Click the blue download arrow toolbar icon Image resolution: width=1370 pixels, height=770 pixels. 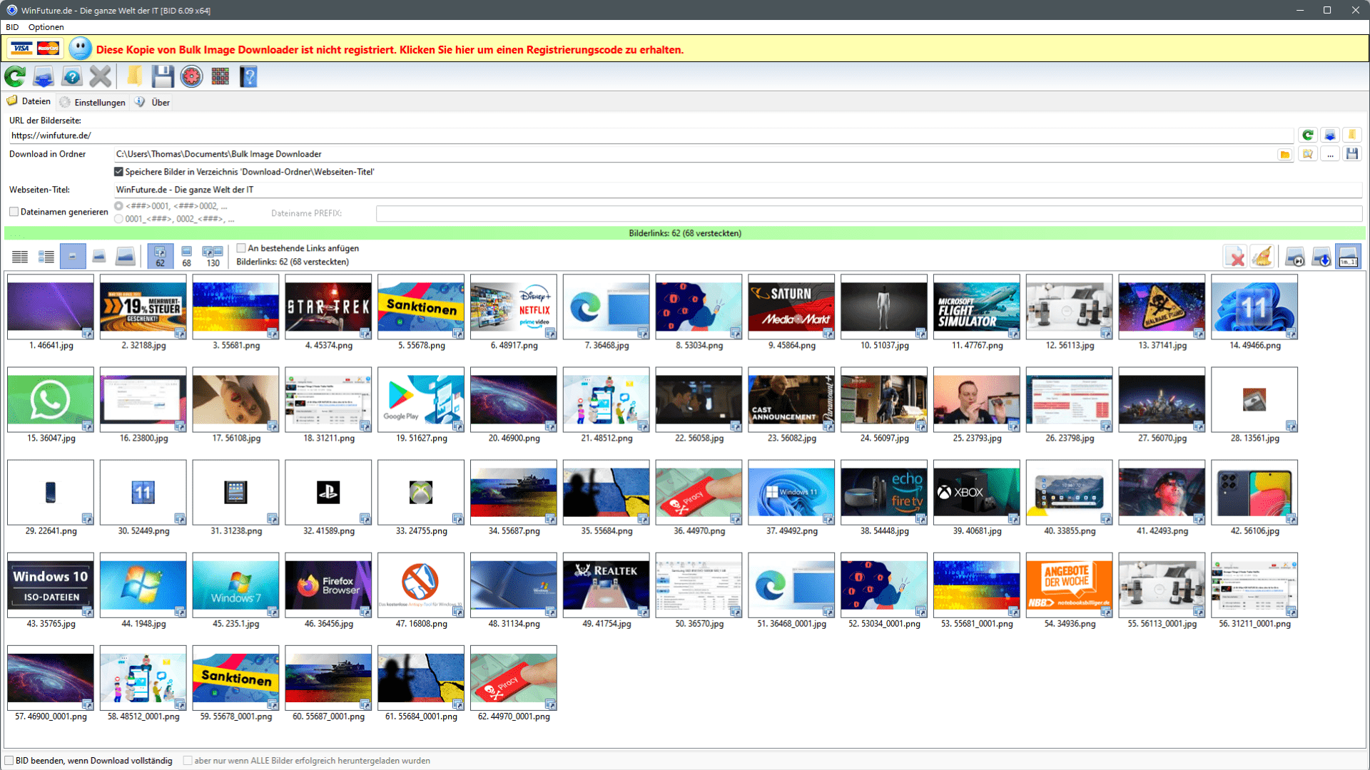click(x=44, y=76)
